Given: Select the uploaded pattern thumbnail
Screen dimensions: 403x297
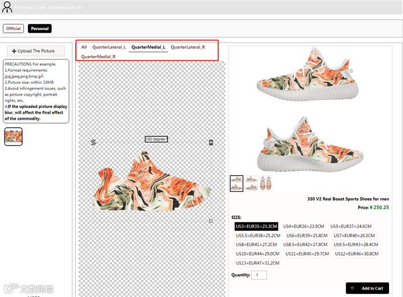Looking at the screenshot, I should tap(13, 136).
